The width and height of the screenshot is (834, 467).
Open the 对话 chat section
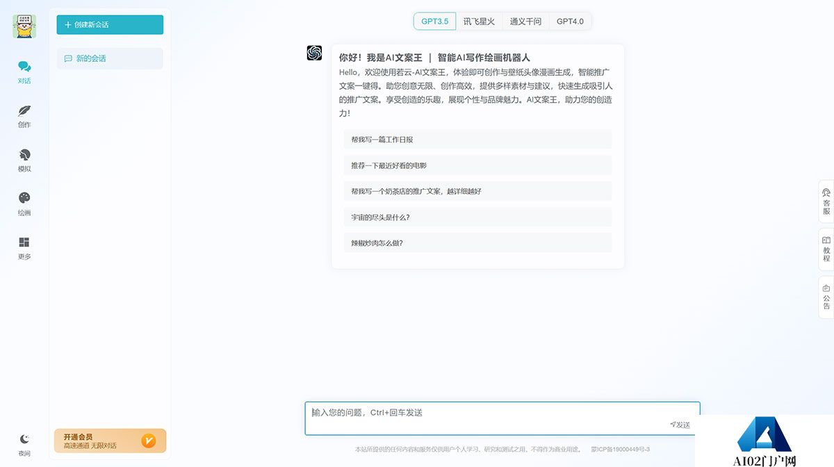(x=24, y=72)
